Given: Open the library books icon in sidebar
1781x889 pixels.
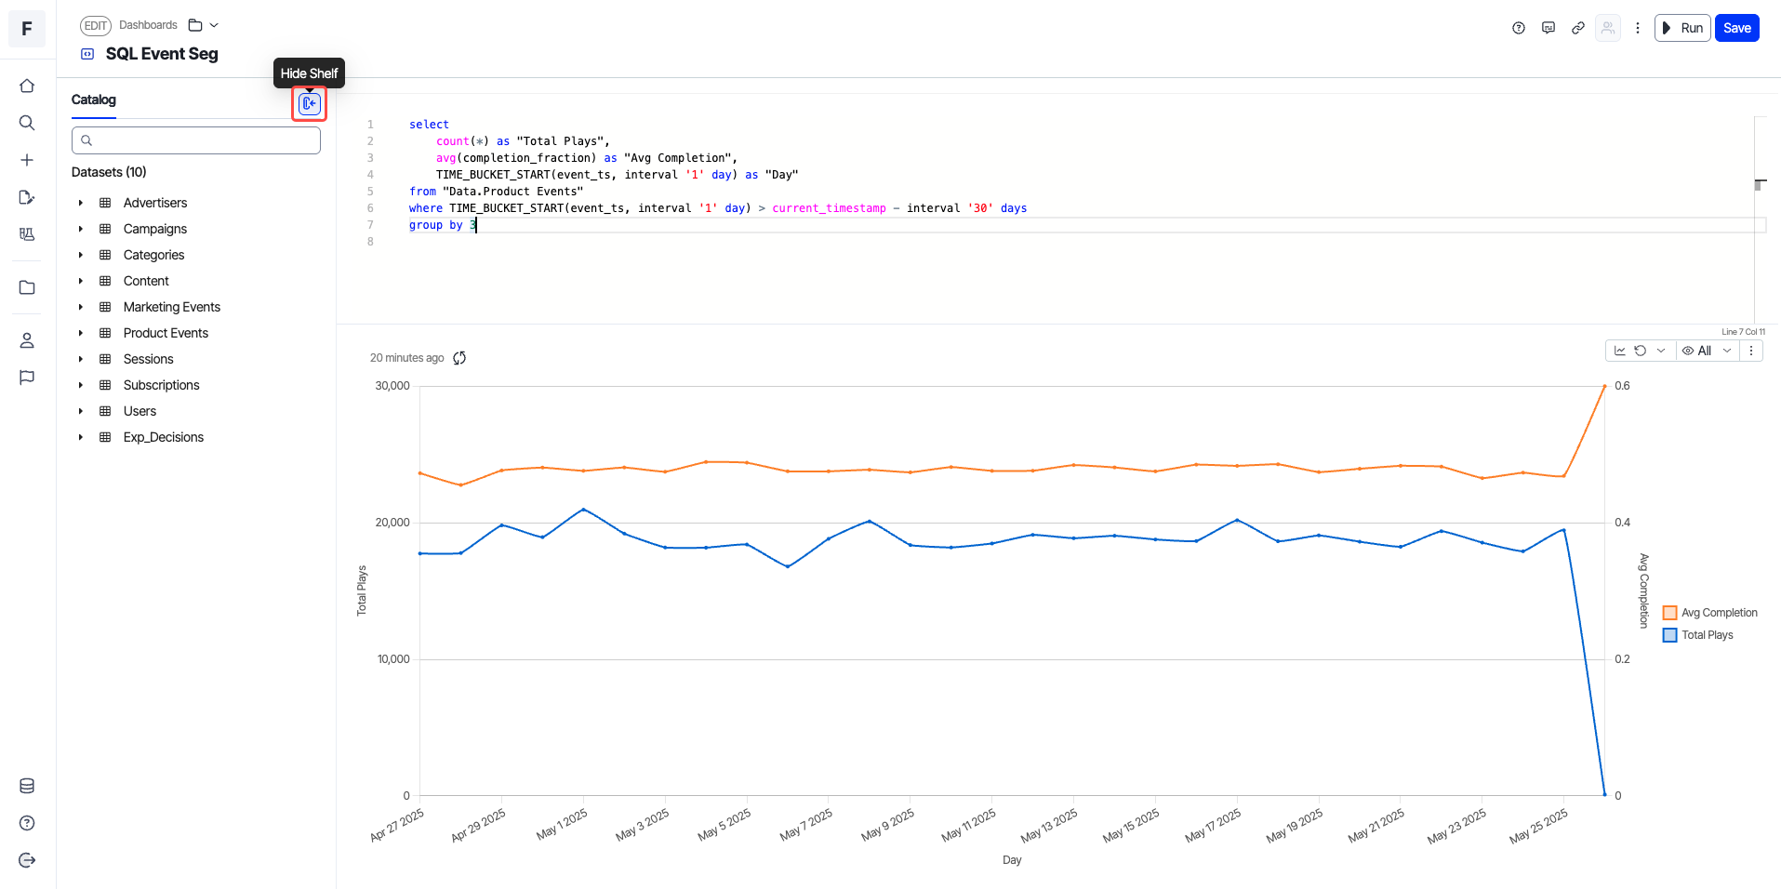Looking at the screenshot, I should point(27,234).
